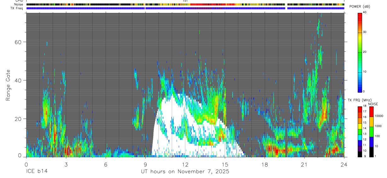
Task: Click the "151" CPID value label
Action: (185, 1)
